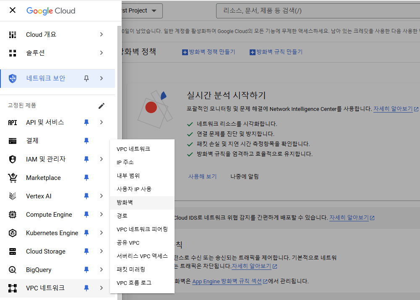Click the 솔루션 grid icon
Viewport: 420px width, 300px height.
13,53
